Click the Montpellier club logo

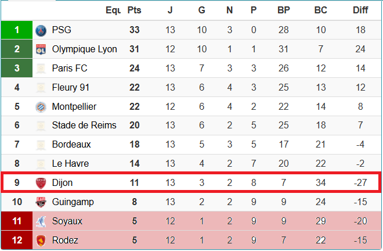click(41, 107)
